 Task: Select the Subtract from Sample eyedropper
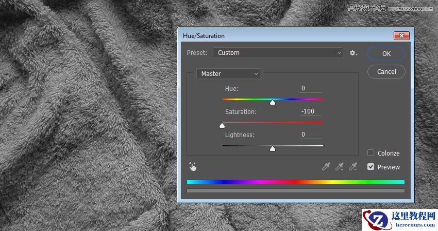(353, 166)
